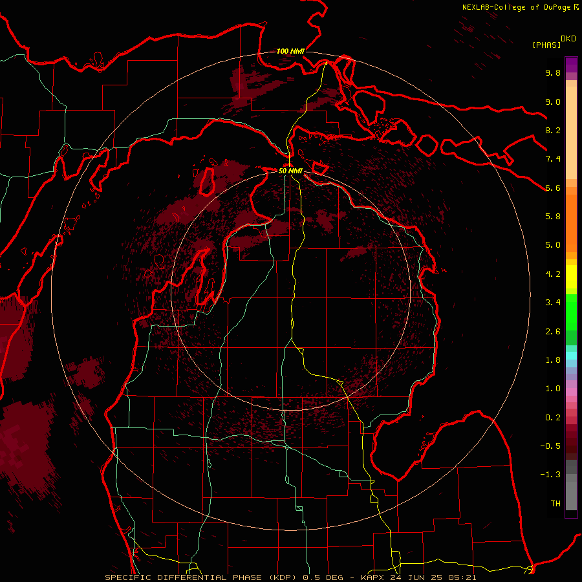Click the 4.2 value on the scale
Viewport: 582px width, 582px height.
(x=553, y=274)
